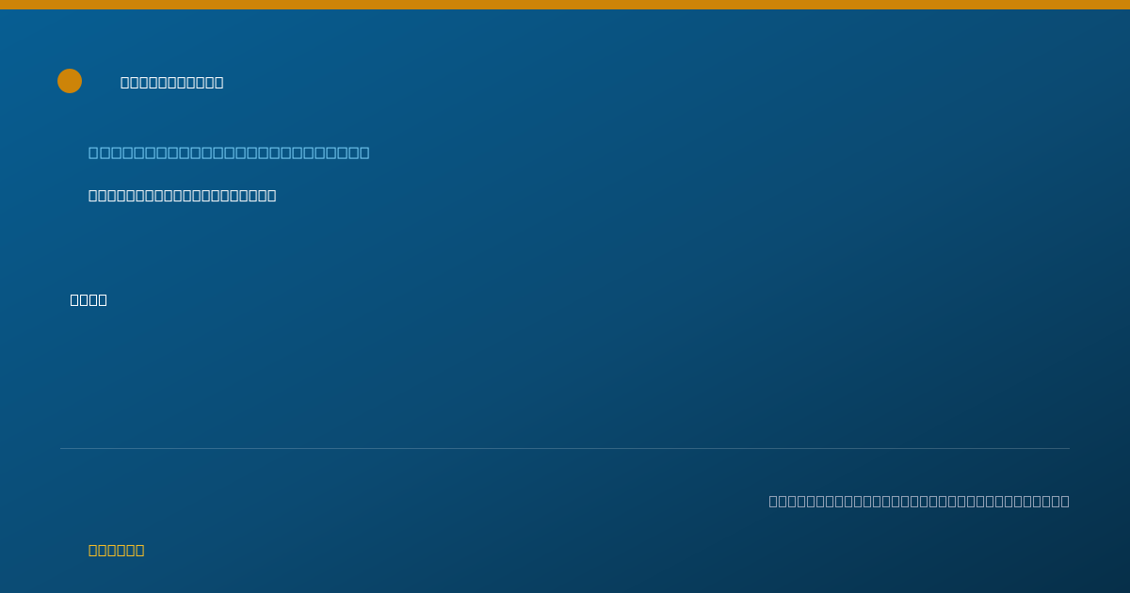Click the orange circle logo icon
Screen dimensions: 1130x593
[70, 81]
